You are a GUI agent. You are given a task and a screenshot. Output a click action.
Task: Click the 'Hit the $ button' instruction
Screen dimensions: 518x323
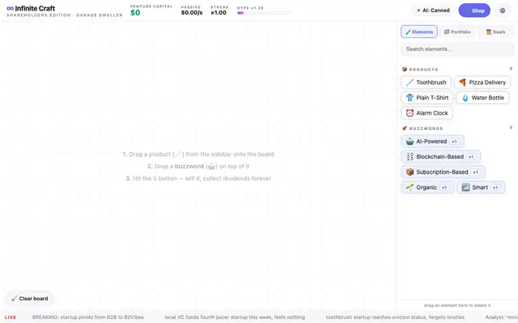coord(198,178)
